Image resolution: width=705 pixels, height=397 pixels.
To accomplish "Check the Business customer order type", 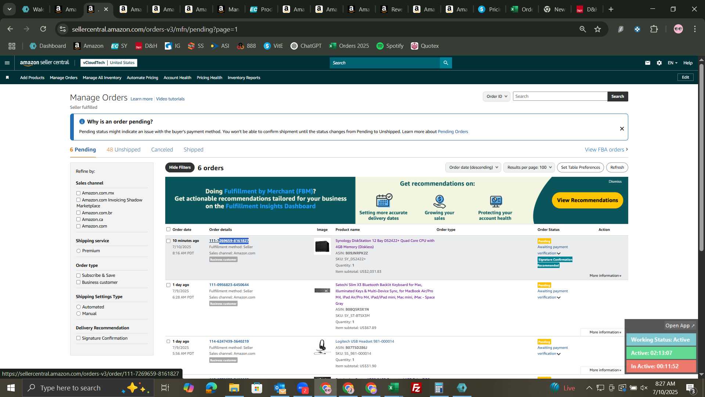I will coord(78,282).
